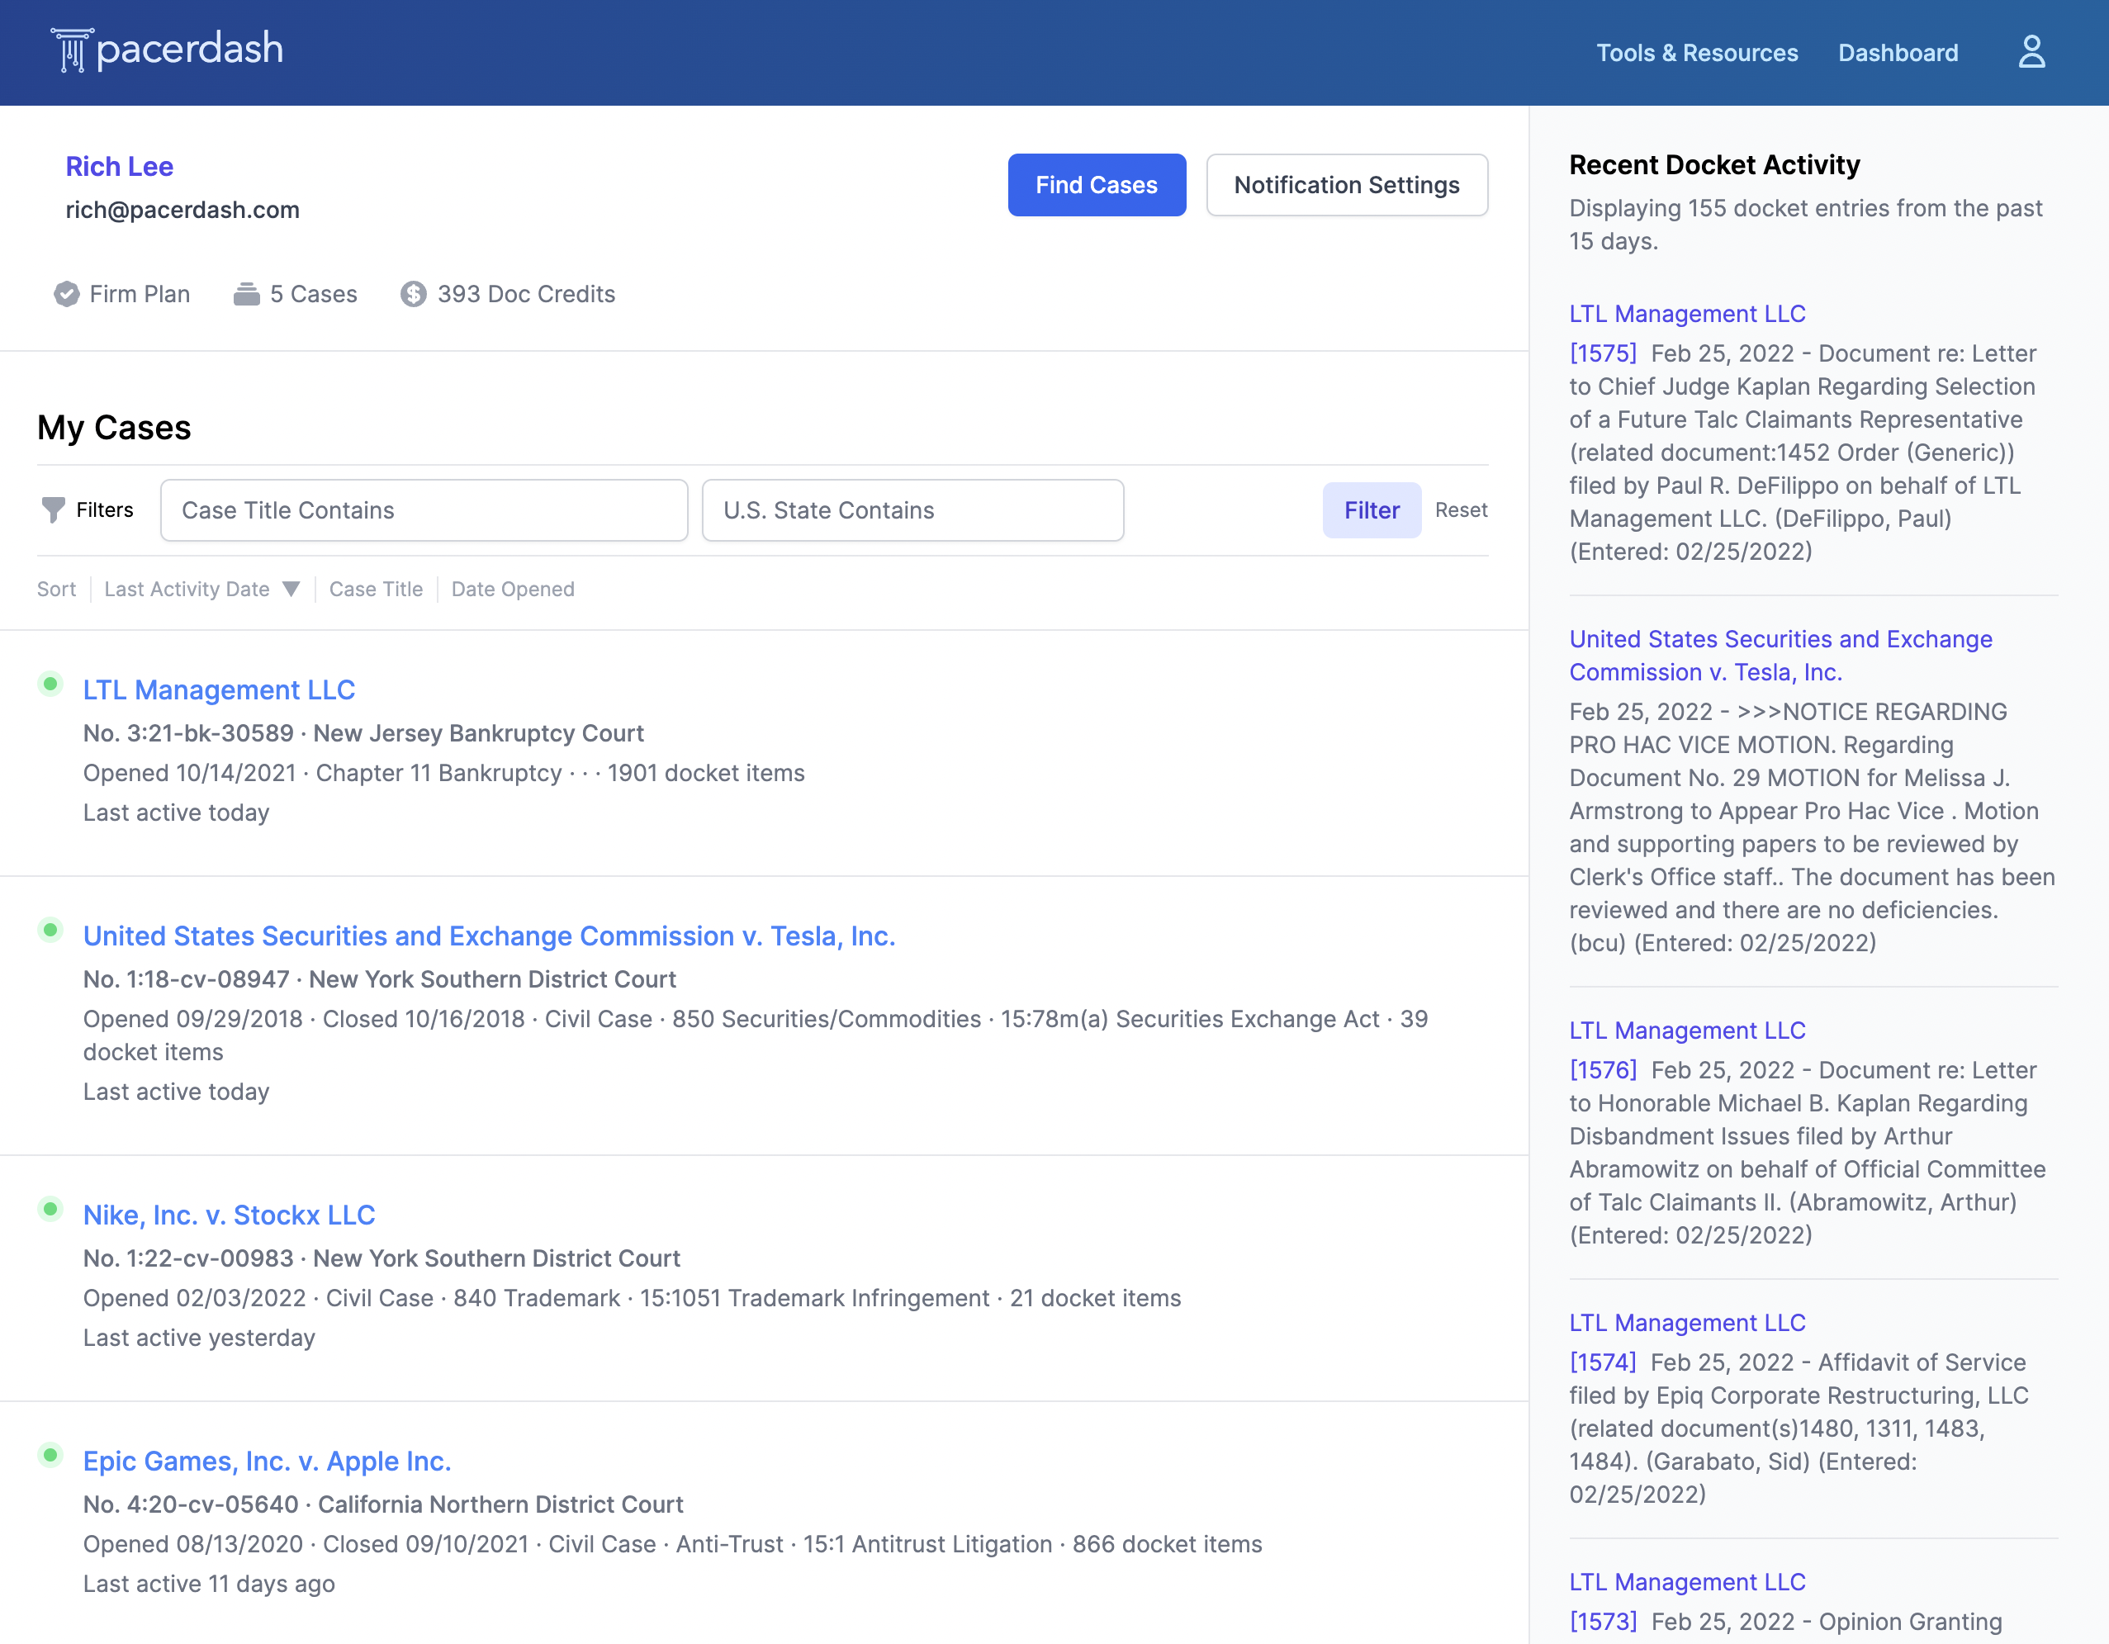Open Tools & Resources menu

pos(1697,53)
